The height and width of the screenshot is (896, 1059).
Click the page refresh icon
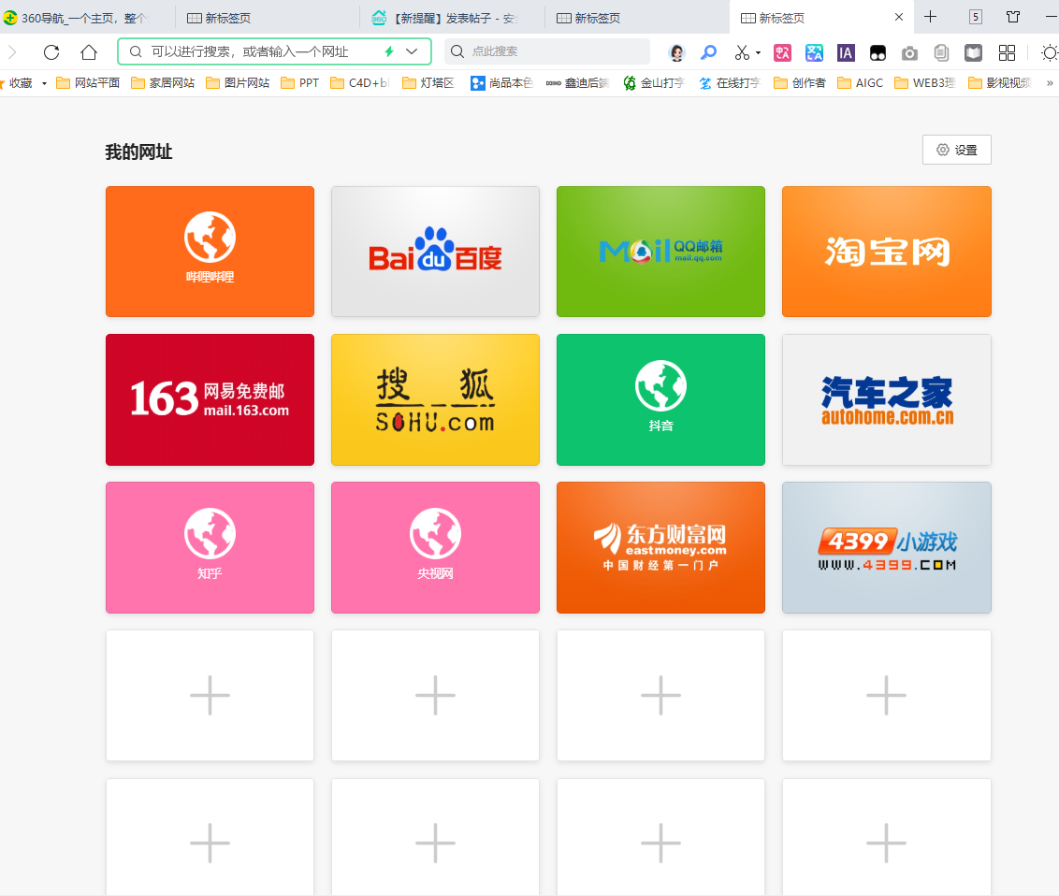click(x=51, y=52)
